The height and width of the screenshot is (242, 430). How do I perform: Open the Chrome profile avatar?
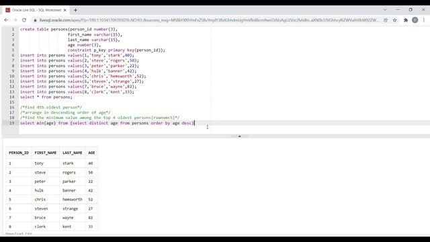click(415, 20)
